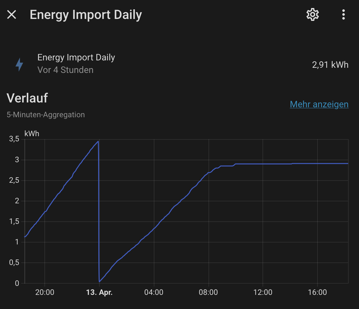The height and width of the screenshot is (309, 359).
Task: Click the 16:00 time axis label
Action: [318, 293]
